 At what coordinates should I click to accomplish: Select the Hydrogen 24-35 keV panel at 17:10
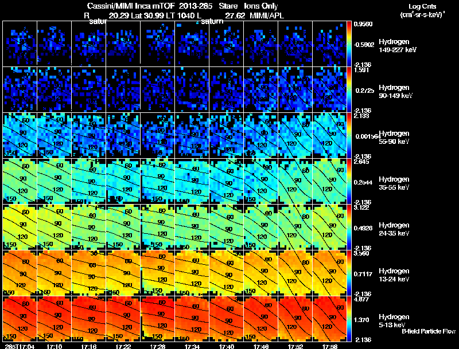tap(54, 227)
